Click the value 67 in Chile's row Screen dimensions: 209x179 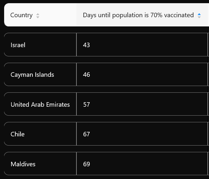point(86,134)
